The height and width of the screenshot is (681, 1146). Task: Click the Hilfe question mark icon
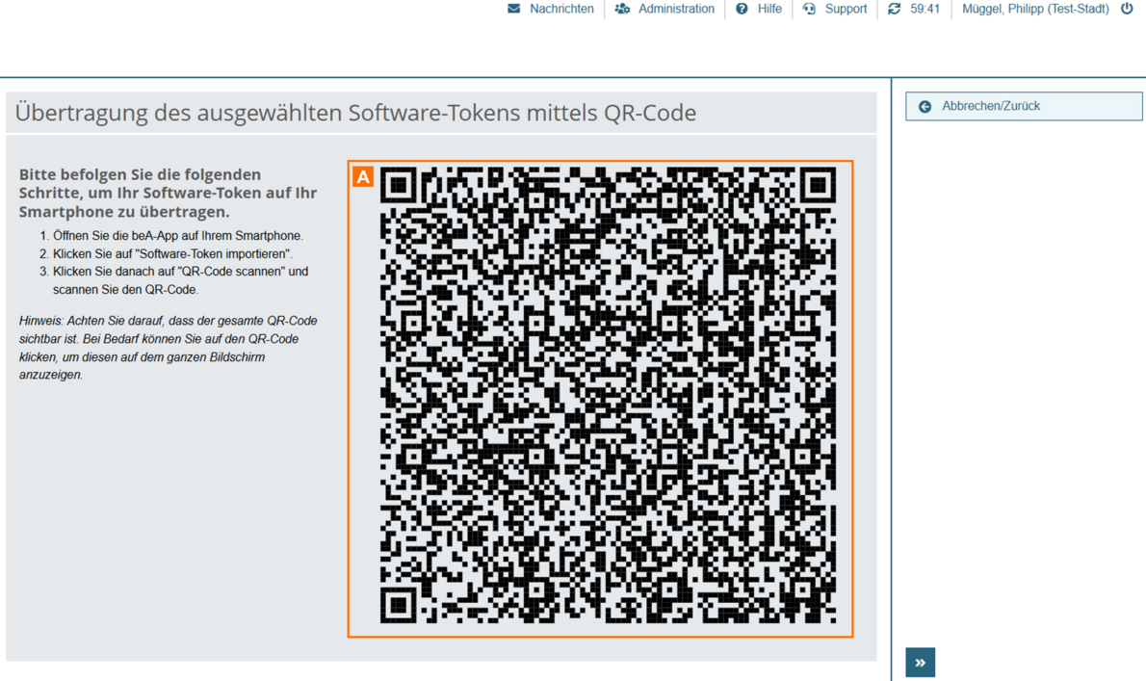(x=742, y=9)
